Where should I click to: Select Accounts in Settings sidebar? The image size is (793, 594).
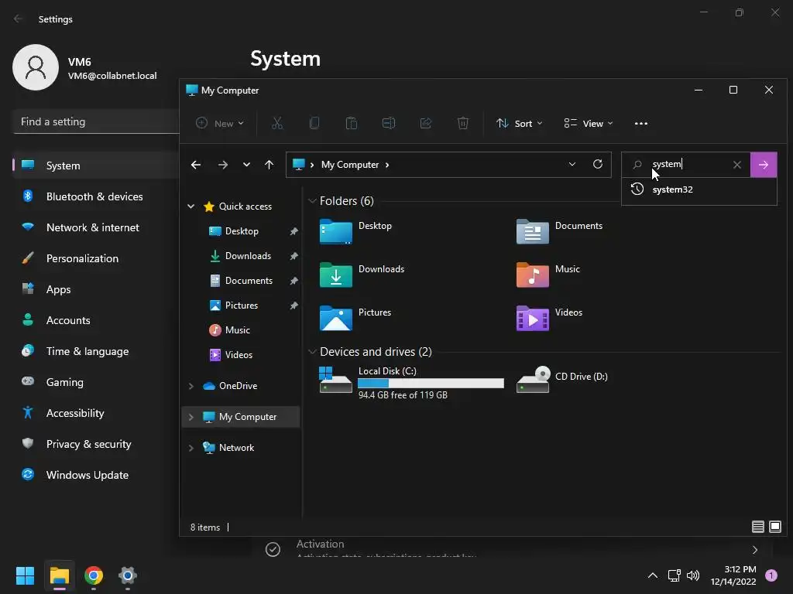tap(94, 320)
